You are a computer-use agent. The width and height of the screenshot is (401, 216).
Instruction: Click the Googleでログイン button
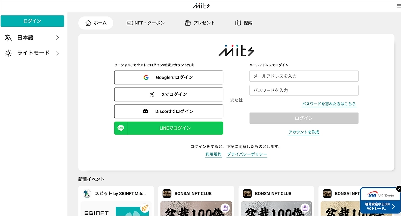pyautogui.click(x=168, y=77)
